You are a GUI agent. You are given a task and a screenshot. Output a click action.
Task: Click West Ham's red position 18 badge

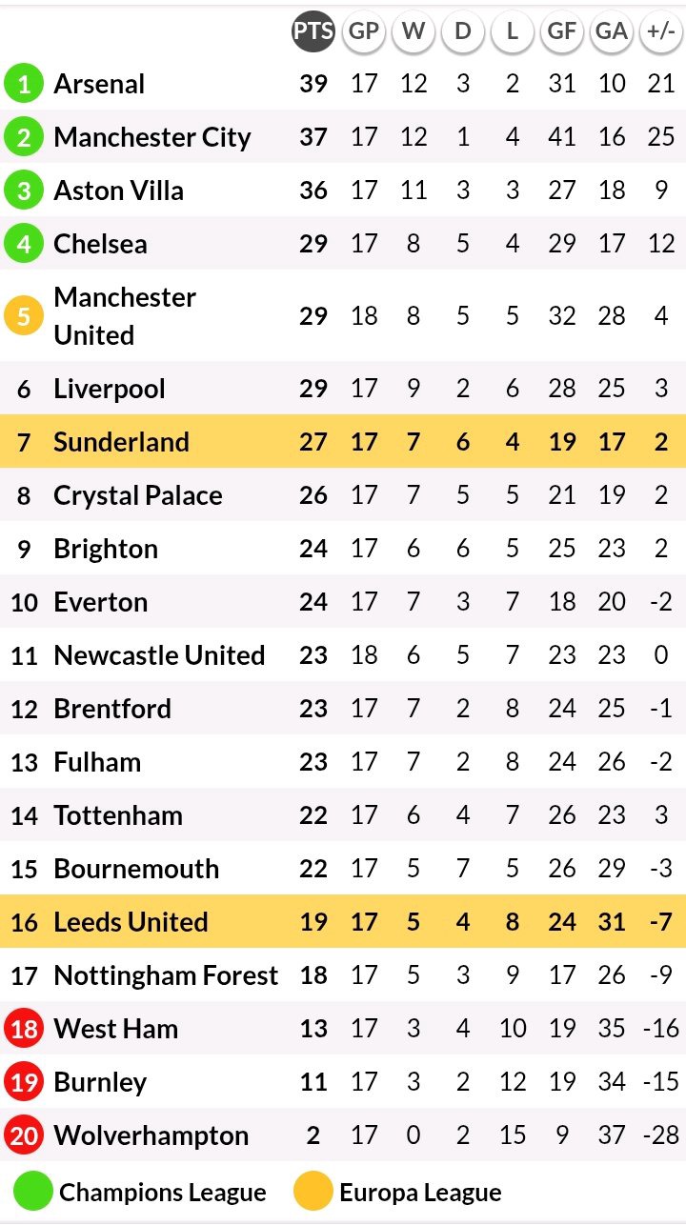[x=24, y=1029]
